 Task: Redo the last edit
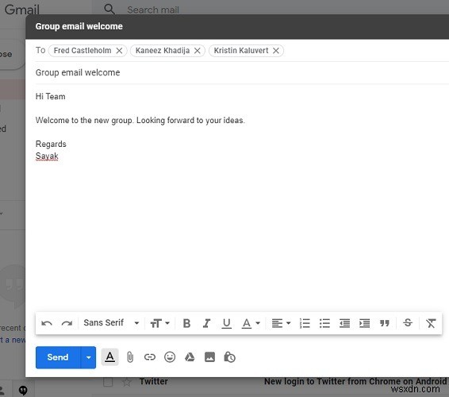(x=67, y=323)
